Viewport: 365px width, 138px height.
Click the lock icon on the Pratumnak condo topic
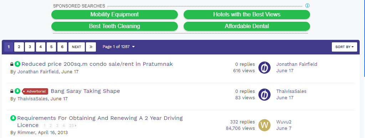12,64
